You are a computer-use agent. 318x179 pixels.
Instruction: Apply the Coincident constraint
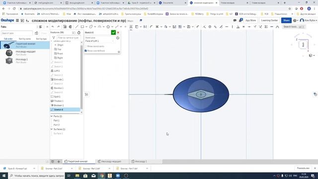204,27
